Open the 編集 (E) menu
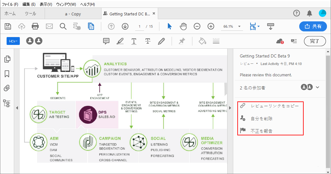 click(29, 4)
